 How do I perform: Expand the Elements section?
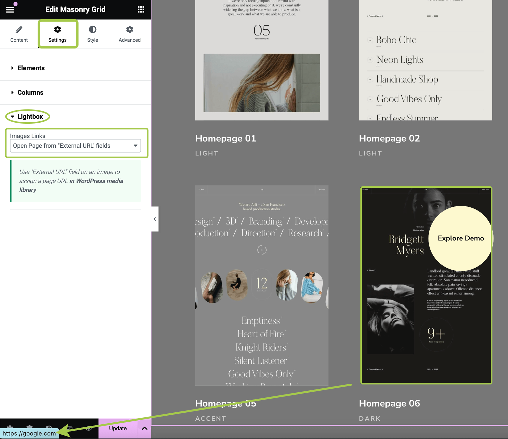point(31,68)
